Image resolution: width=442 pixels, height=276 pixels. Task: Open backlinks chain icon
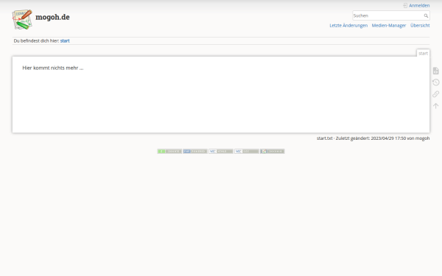436,94
